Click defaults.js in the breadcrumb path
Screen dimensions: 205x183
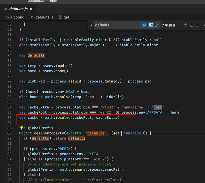pos(44,17)
